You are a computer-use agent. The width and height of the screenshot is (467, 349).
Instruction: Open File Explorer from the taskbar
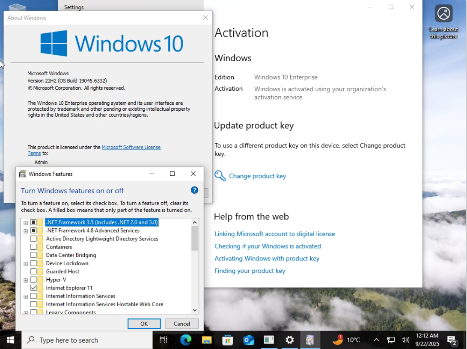[x=206, y=340]
